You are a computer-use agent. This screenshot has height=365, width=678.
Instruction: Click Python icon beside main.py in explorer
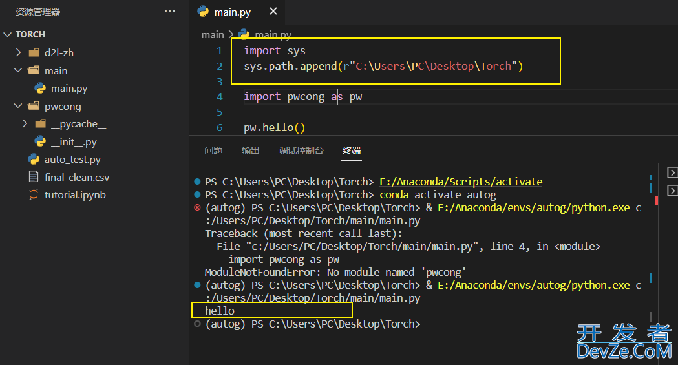(x=40, y=88)
